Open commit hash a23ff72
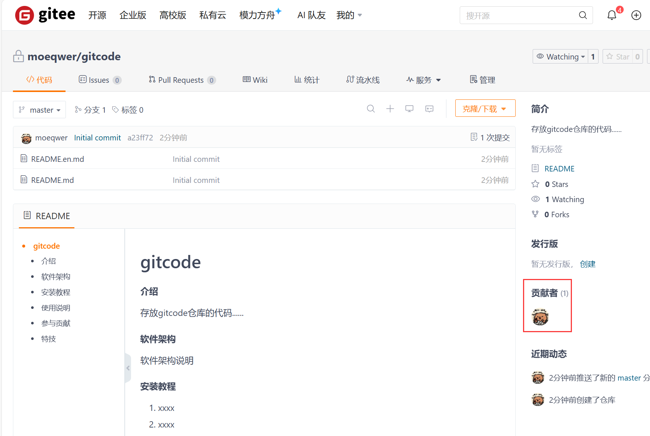The width and height of the screenshot is (650, 436). click(140, 137)
